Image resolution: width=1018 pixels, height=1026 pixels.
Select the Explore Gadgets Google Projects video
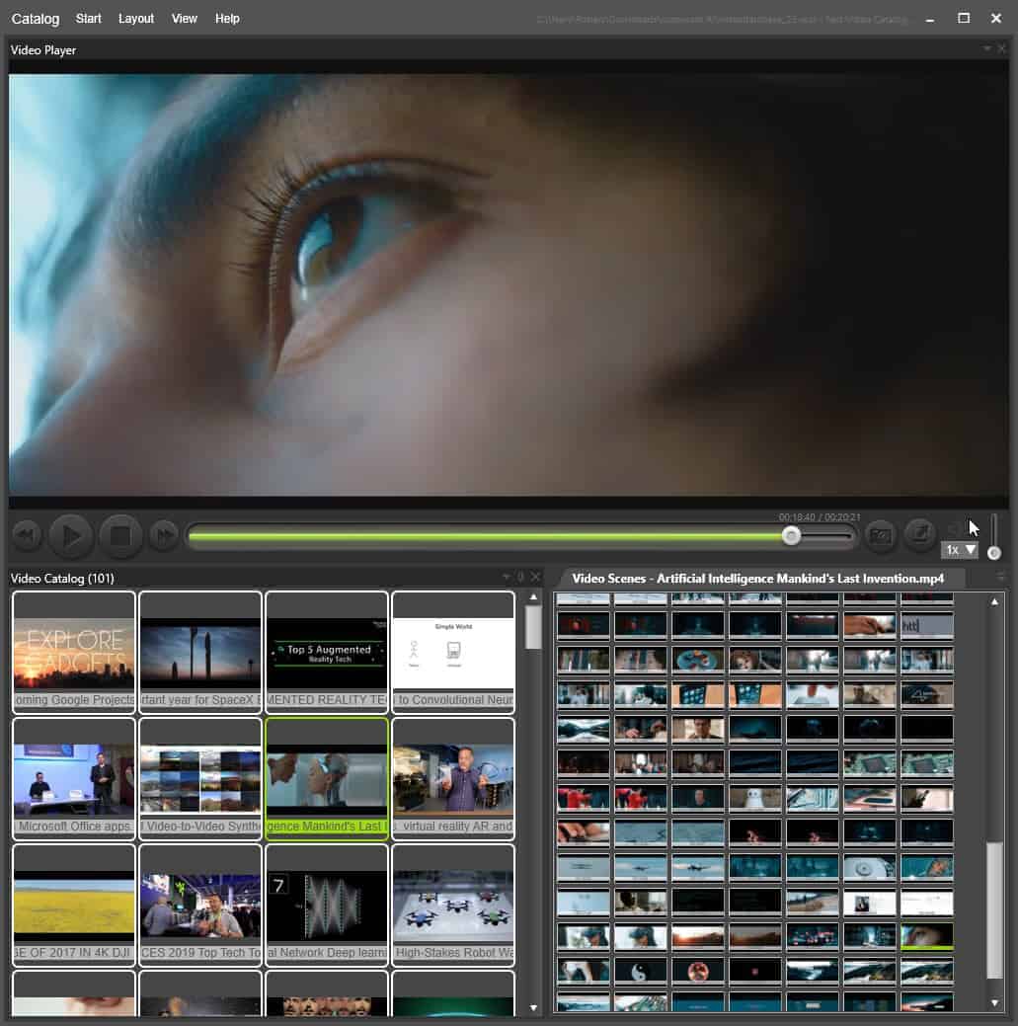point(74,653)
